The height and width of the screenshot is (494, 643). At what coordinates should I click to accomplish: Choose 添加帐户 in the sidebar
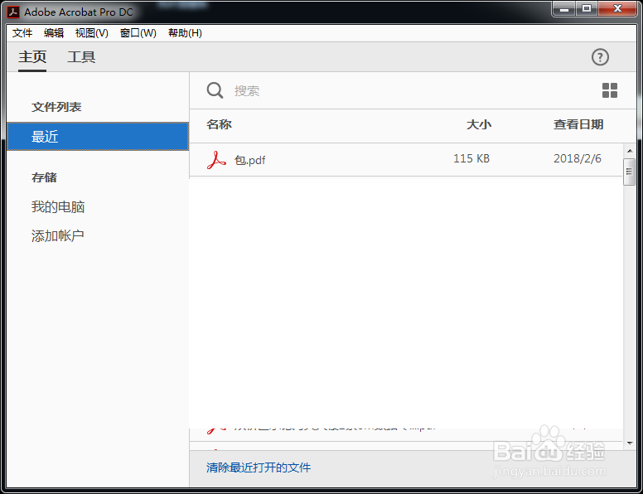tap(58, 235)
